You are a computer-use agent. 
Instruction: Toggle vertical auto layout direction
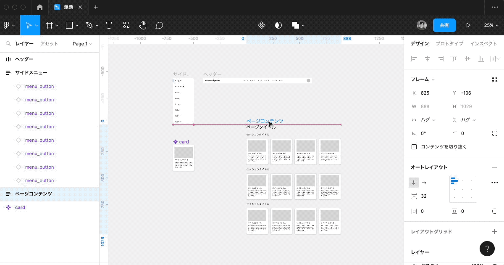pos(414,183)
